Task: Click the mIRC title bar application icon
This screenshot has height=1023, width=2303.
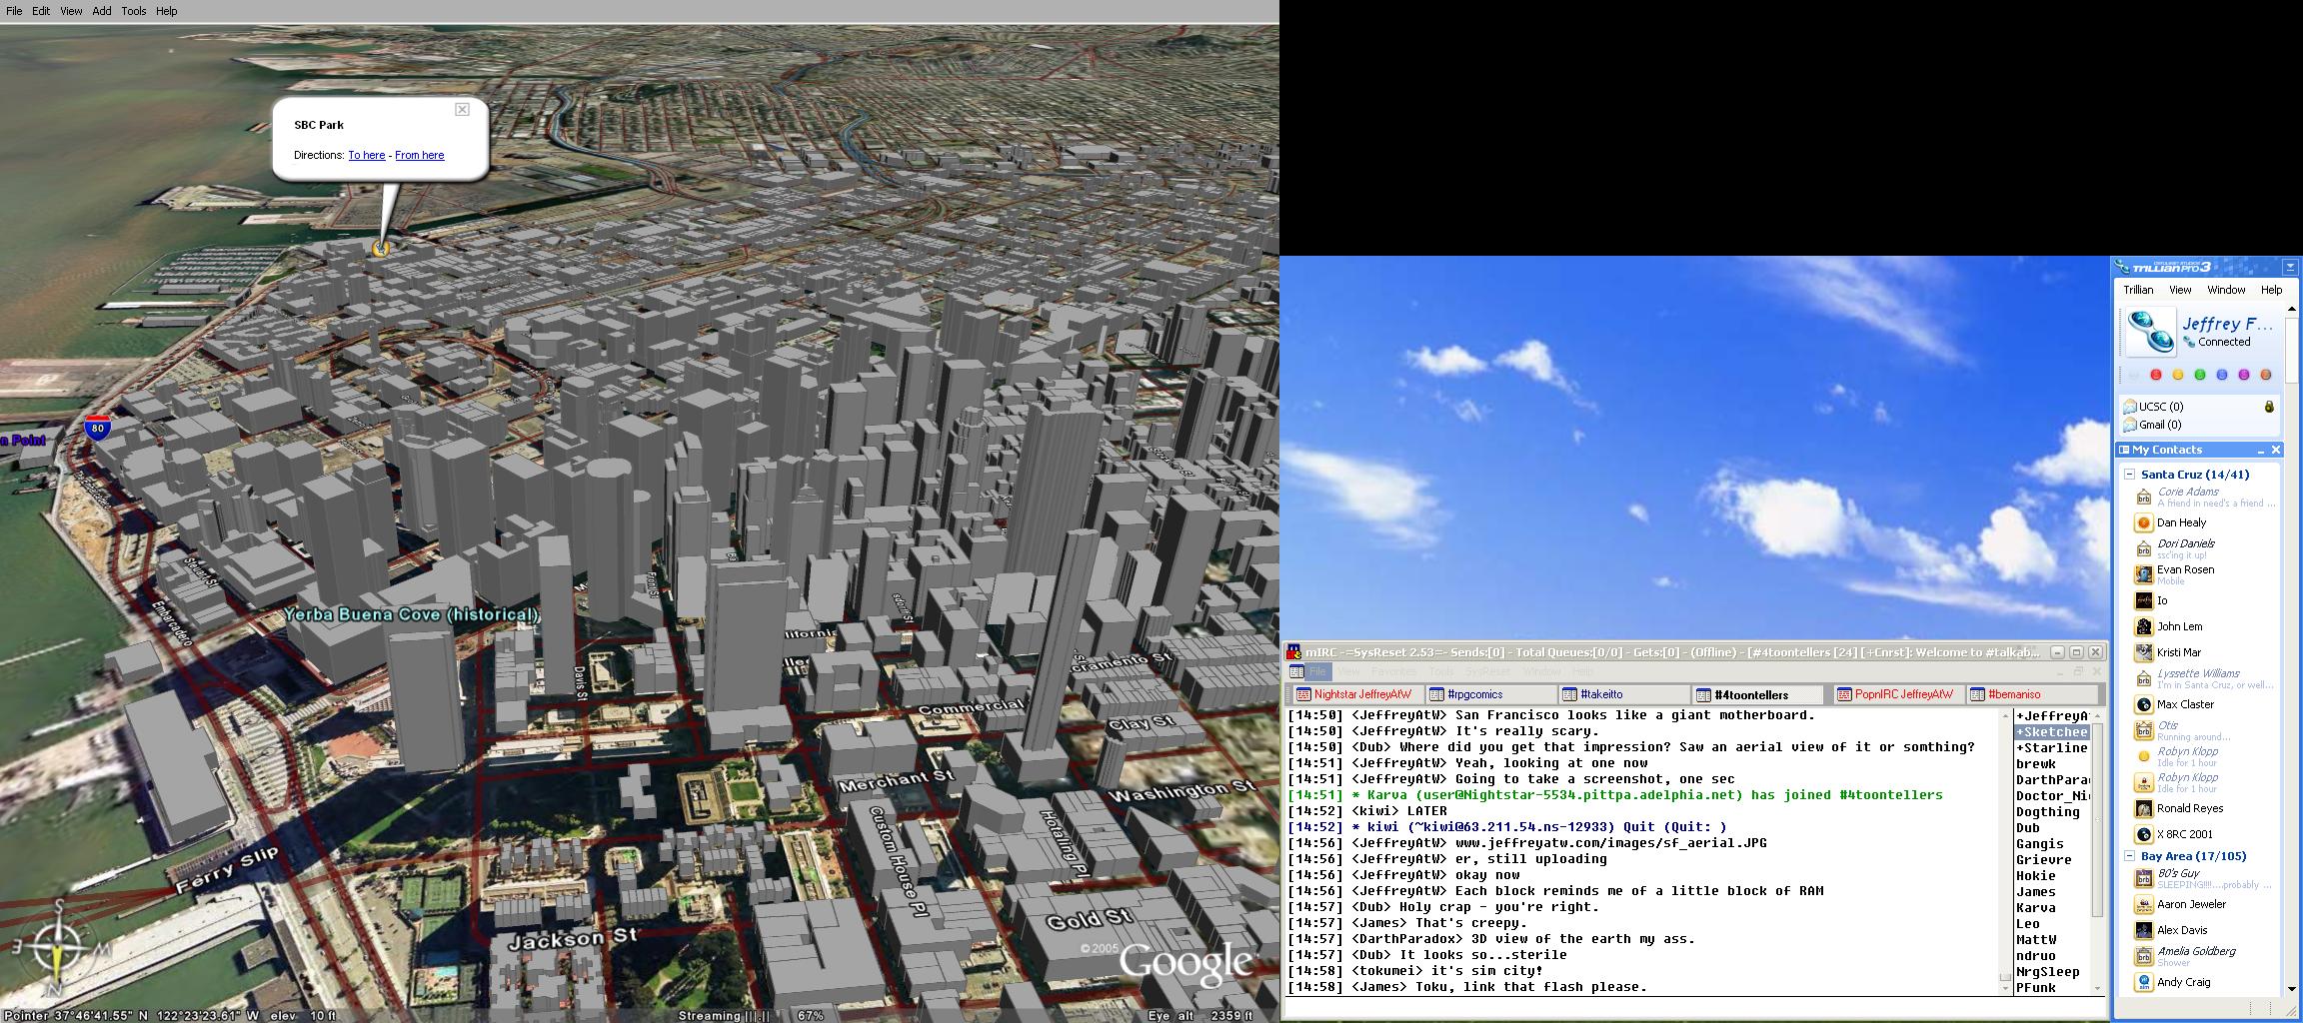Action: coord(1293,651)
